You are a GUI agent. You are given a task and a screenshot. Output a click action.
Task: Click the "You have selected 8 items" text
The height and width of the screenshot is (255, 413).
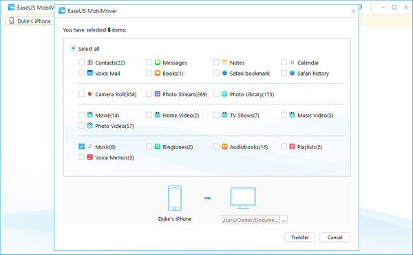pos(94,30)
